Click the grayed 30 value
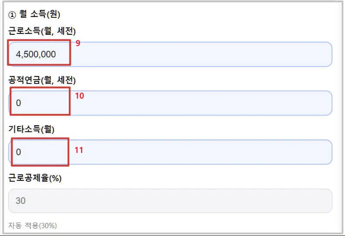The height and width of the screenshot is (236, 345). (x=20, y=201)
